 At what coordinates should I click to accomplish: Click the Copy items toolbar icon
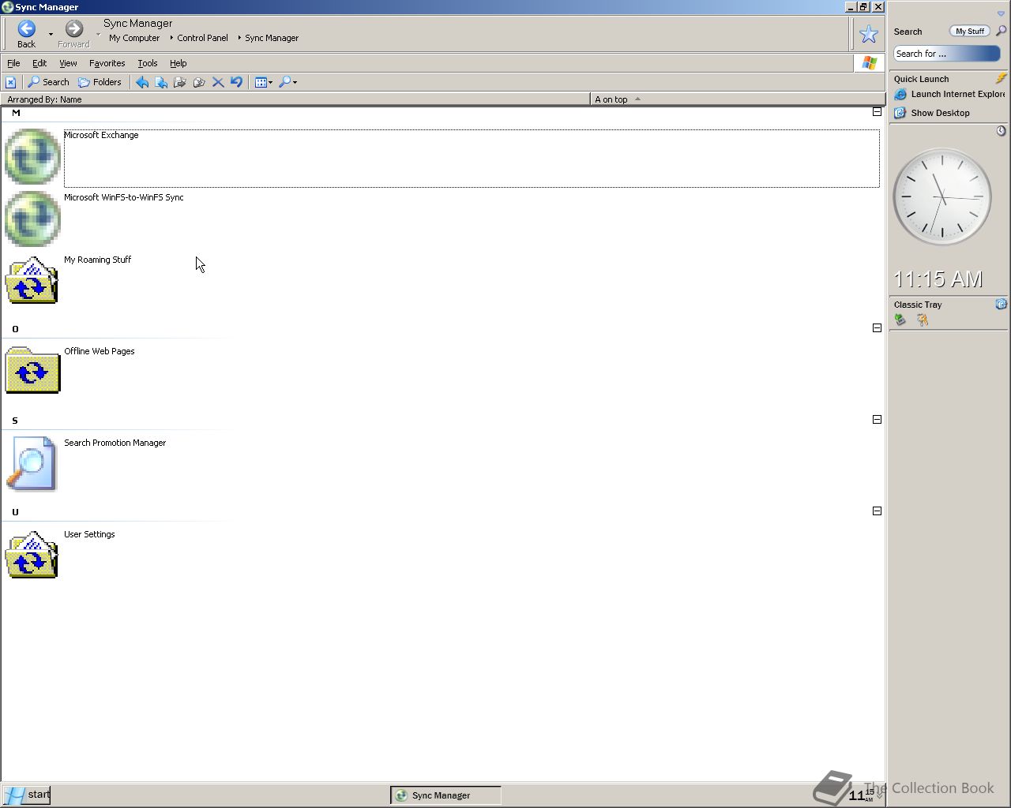[x=199, y=82]
